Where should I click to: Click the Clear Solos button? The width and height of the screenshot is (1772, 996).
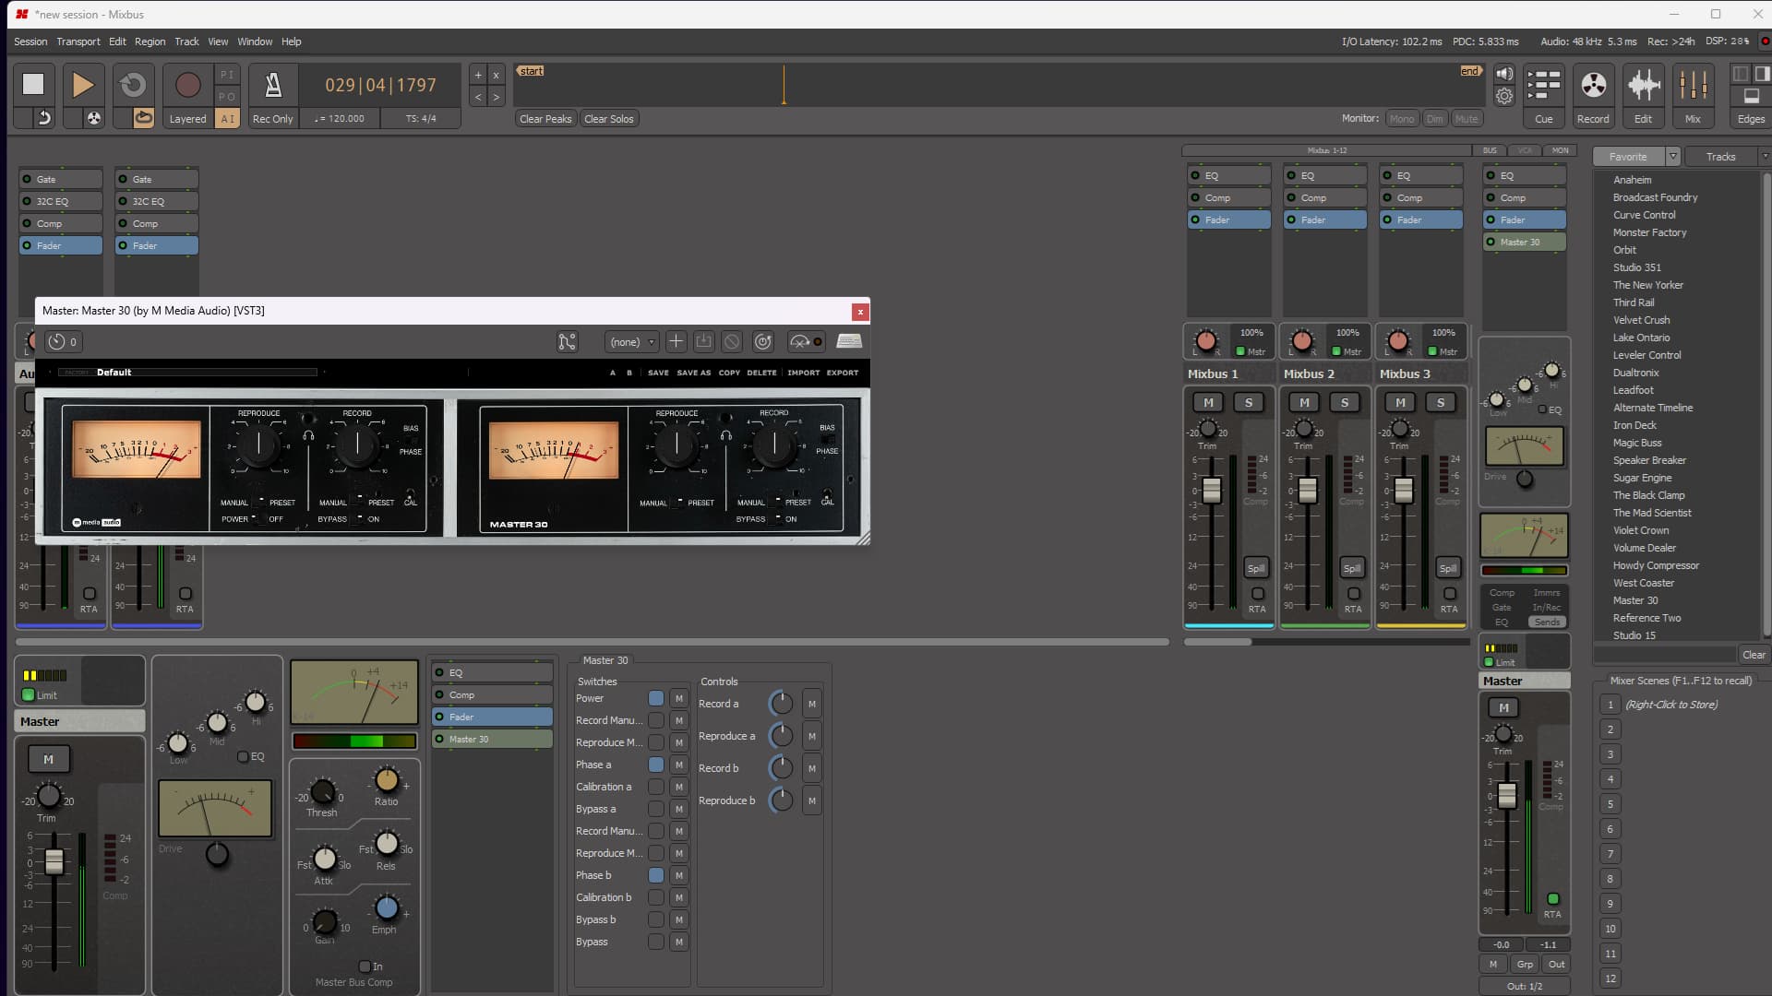[609, 119]
